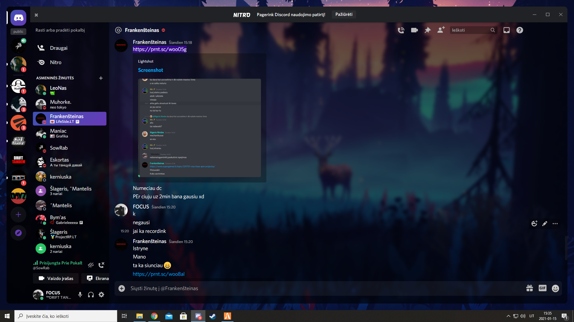Start a voice call with Frankenšteinas
574x322 pixels.
pos(401,30)
